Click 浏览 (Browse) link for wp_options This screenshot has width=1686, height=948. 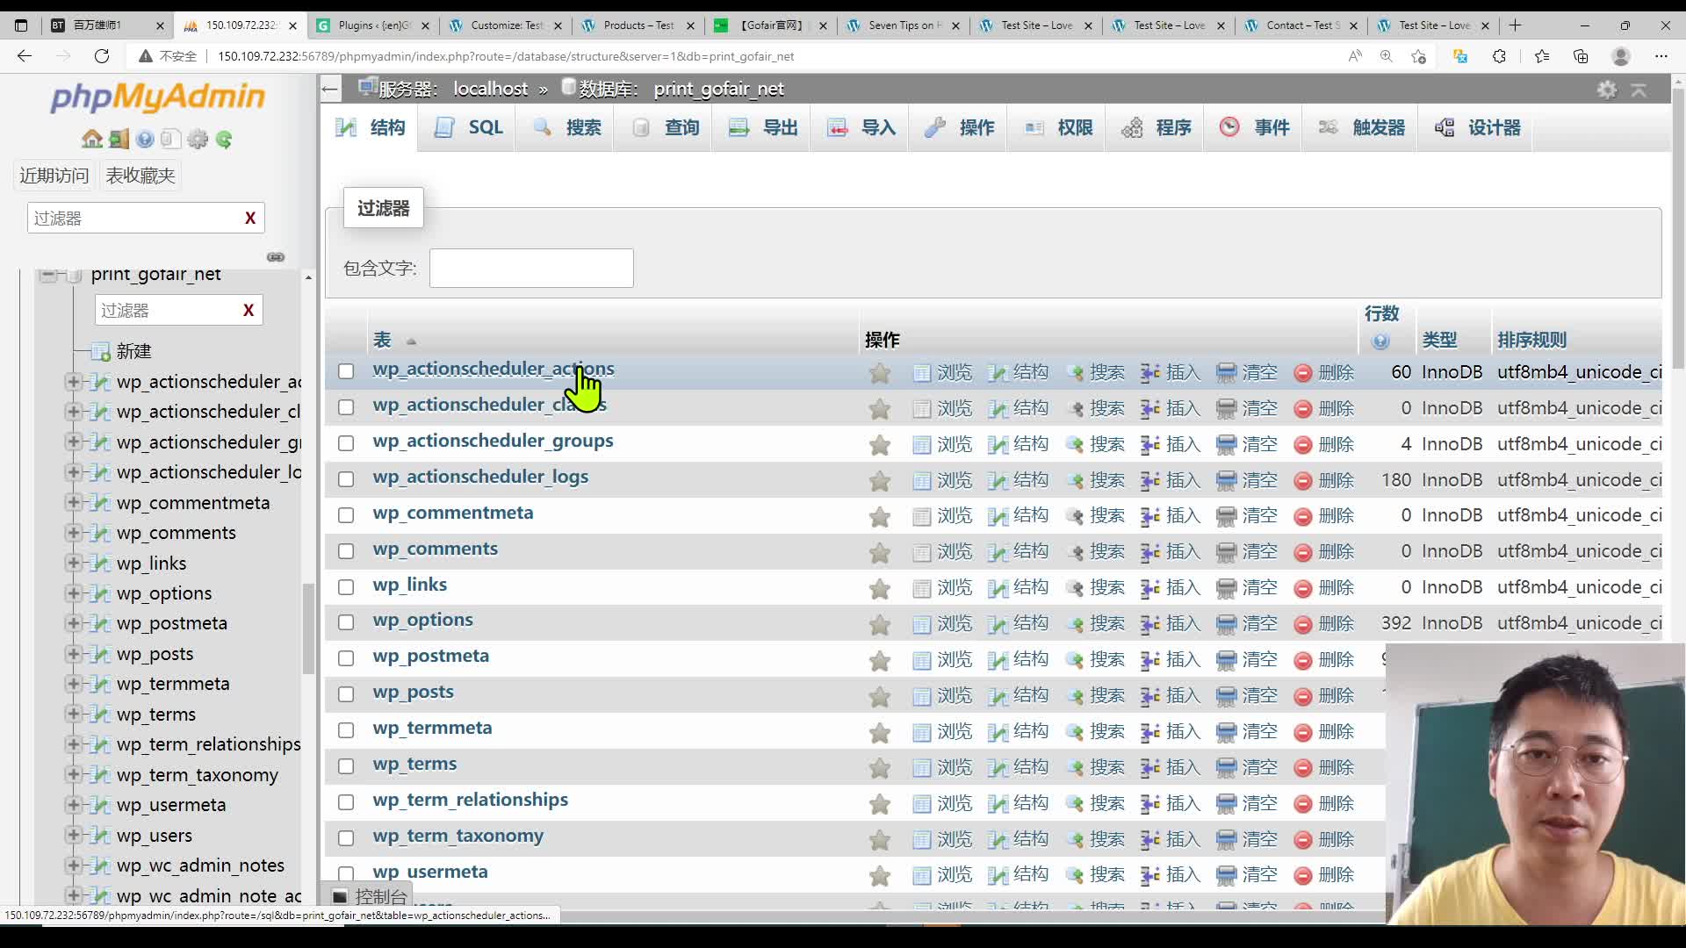click(955, 624)
